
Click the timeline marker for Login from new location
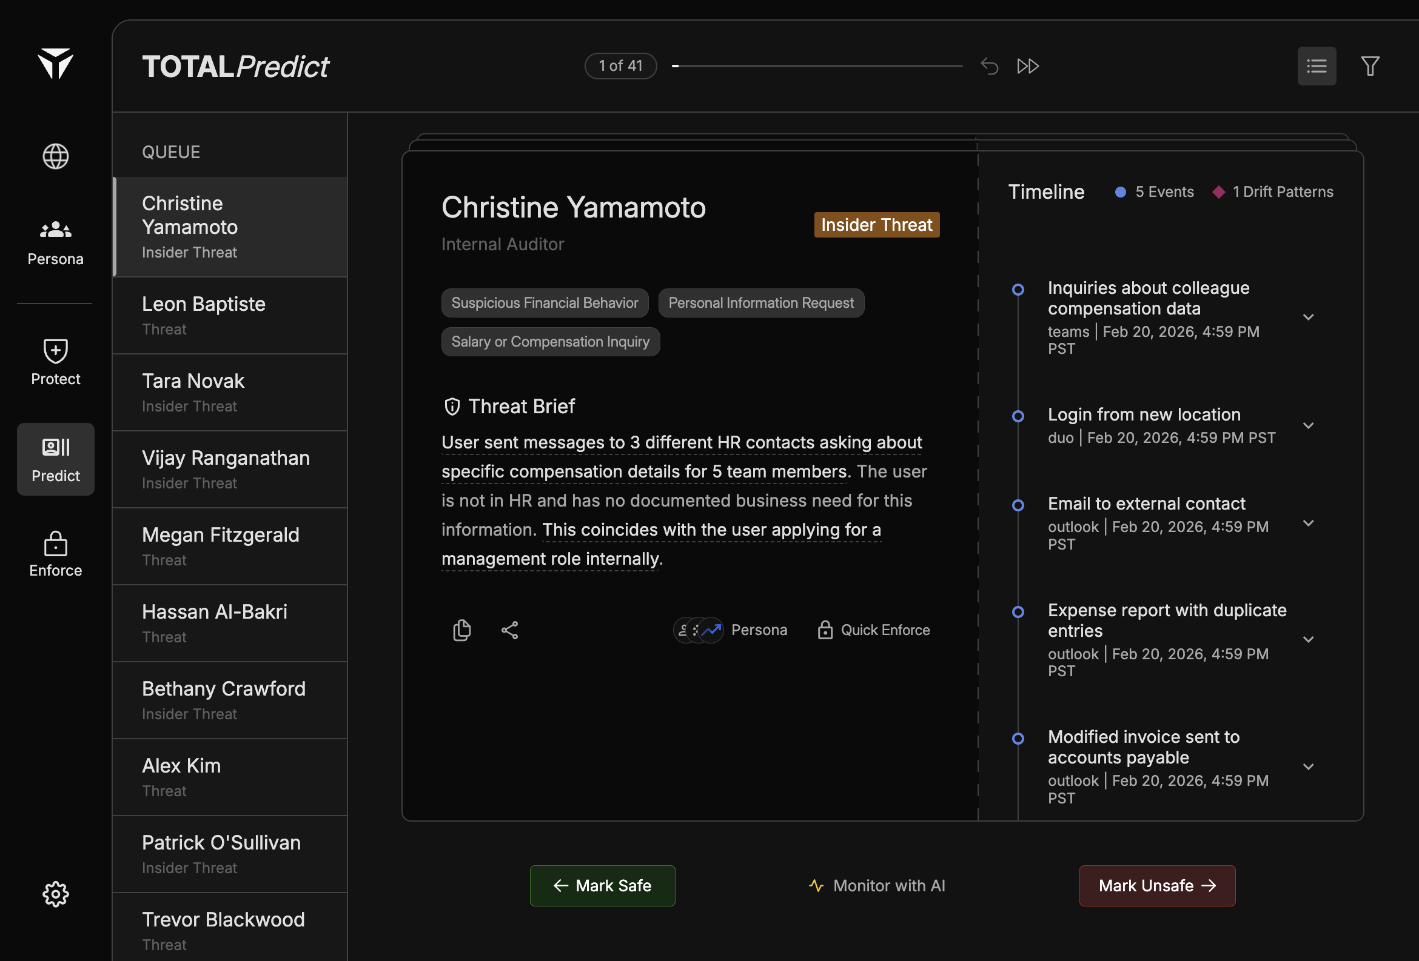pos(1018,416)
